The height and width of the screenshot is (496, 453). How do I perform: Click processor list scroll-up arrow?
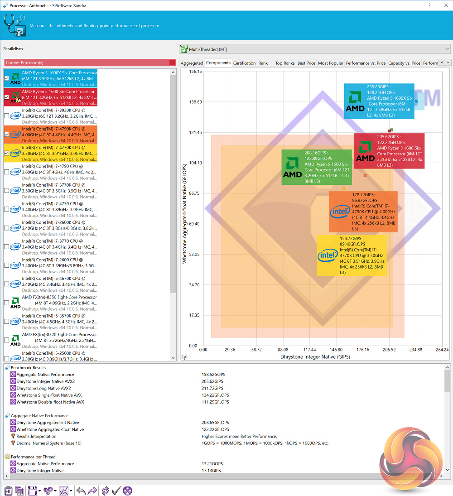173,72
